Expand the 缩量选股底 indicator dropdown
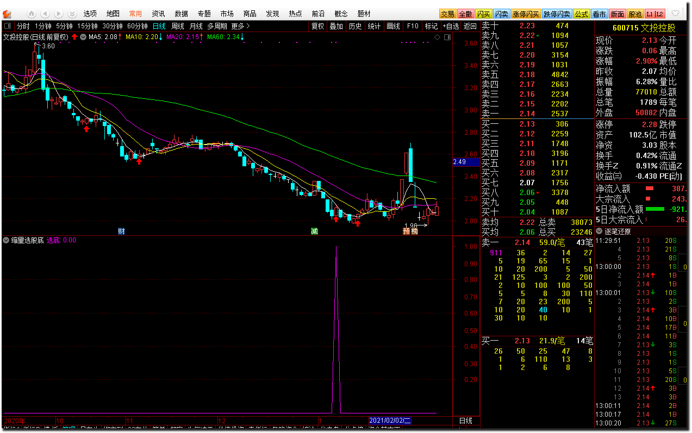 (6, 240)
